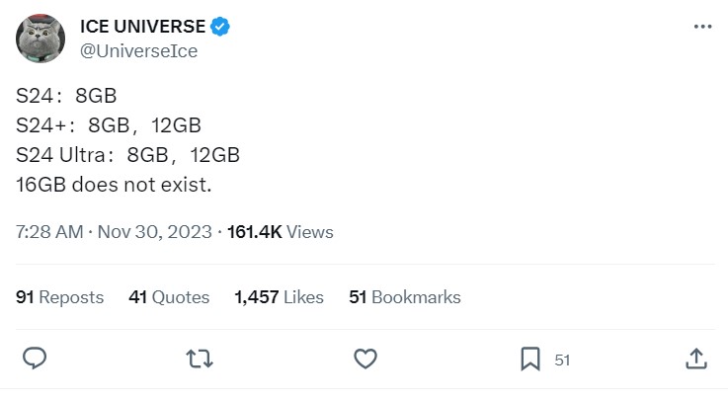Screen dimensions: 728x401
Task: Open the 7:28 AM Nov 30, 2023 timestamp
Action: (114, 231)
